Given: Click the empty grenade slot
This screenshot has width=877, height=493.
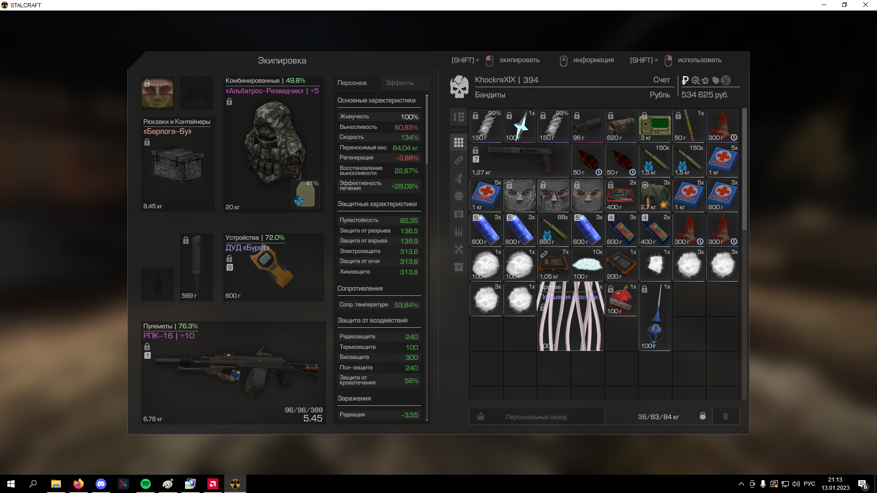Looking at the screenshot, I should [x=157, y=284].
